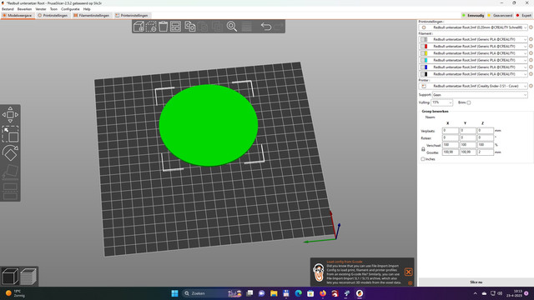Click the Paste toolbar icon
The height and width of the screenshot is (300, 534).
203,27
